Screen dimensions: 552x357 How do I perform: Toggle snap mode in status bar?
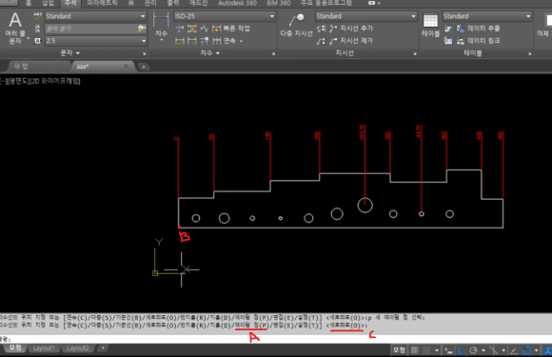[426, 350]
